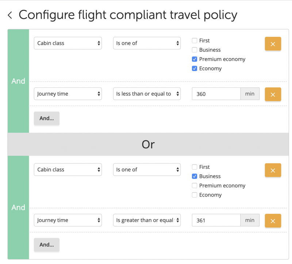This screenshot has height=264, width=292.
Task: Delete the 361 min Journey time rule
Action: point(273,221)
